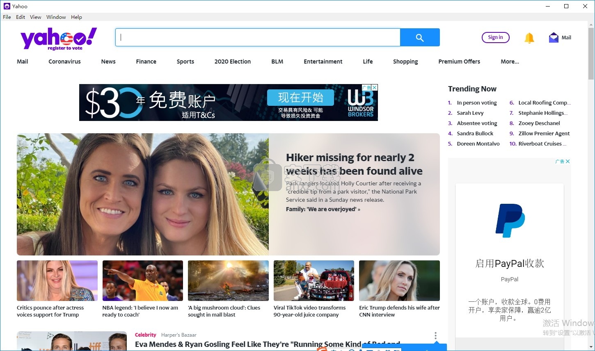Open the Edit menu

pos(21,17)
